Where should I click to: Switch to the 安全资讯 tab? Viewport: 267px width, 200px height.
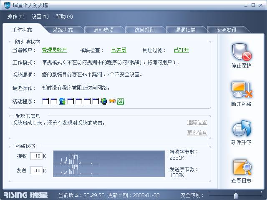pos(226,30)
